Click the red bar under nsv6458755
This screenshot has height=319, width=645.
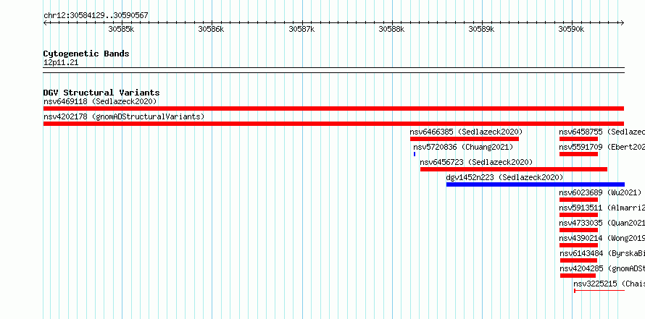[578, 139]
